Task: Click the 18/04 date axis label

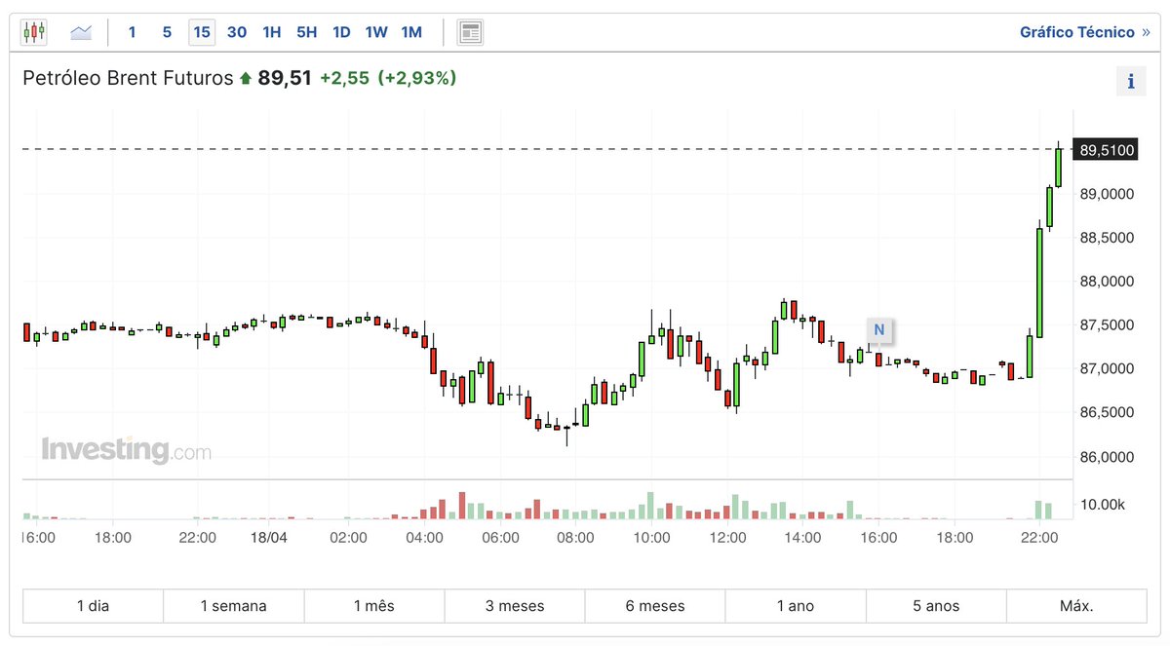Action: click(268, 537)
